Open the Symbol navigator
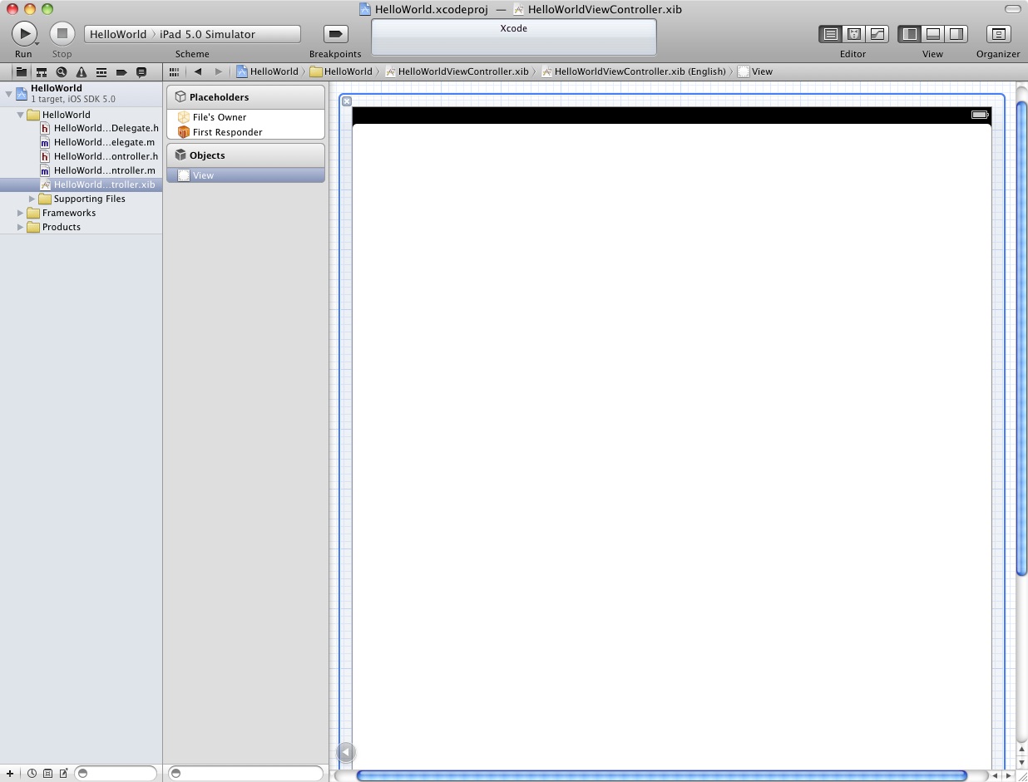 coord(41,72)
